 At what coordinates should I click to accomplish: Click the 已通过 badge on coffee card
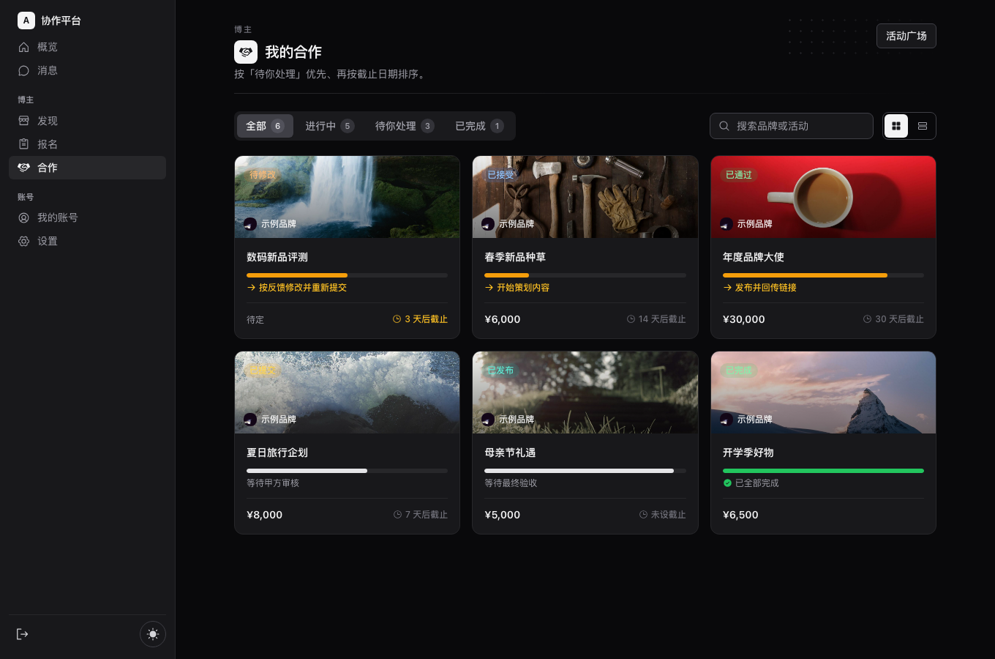[739, 175]
